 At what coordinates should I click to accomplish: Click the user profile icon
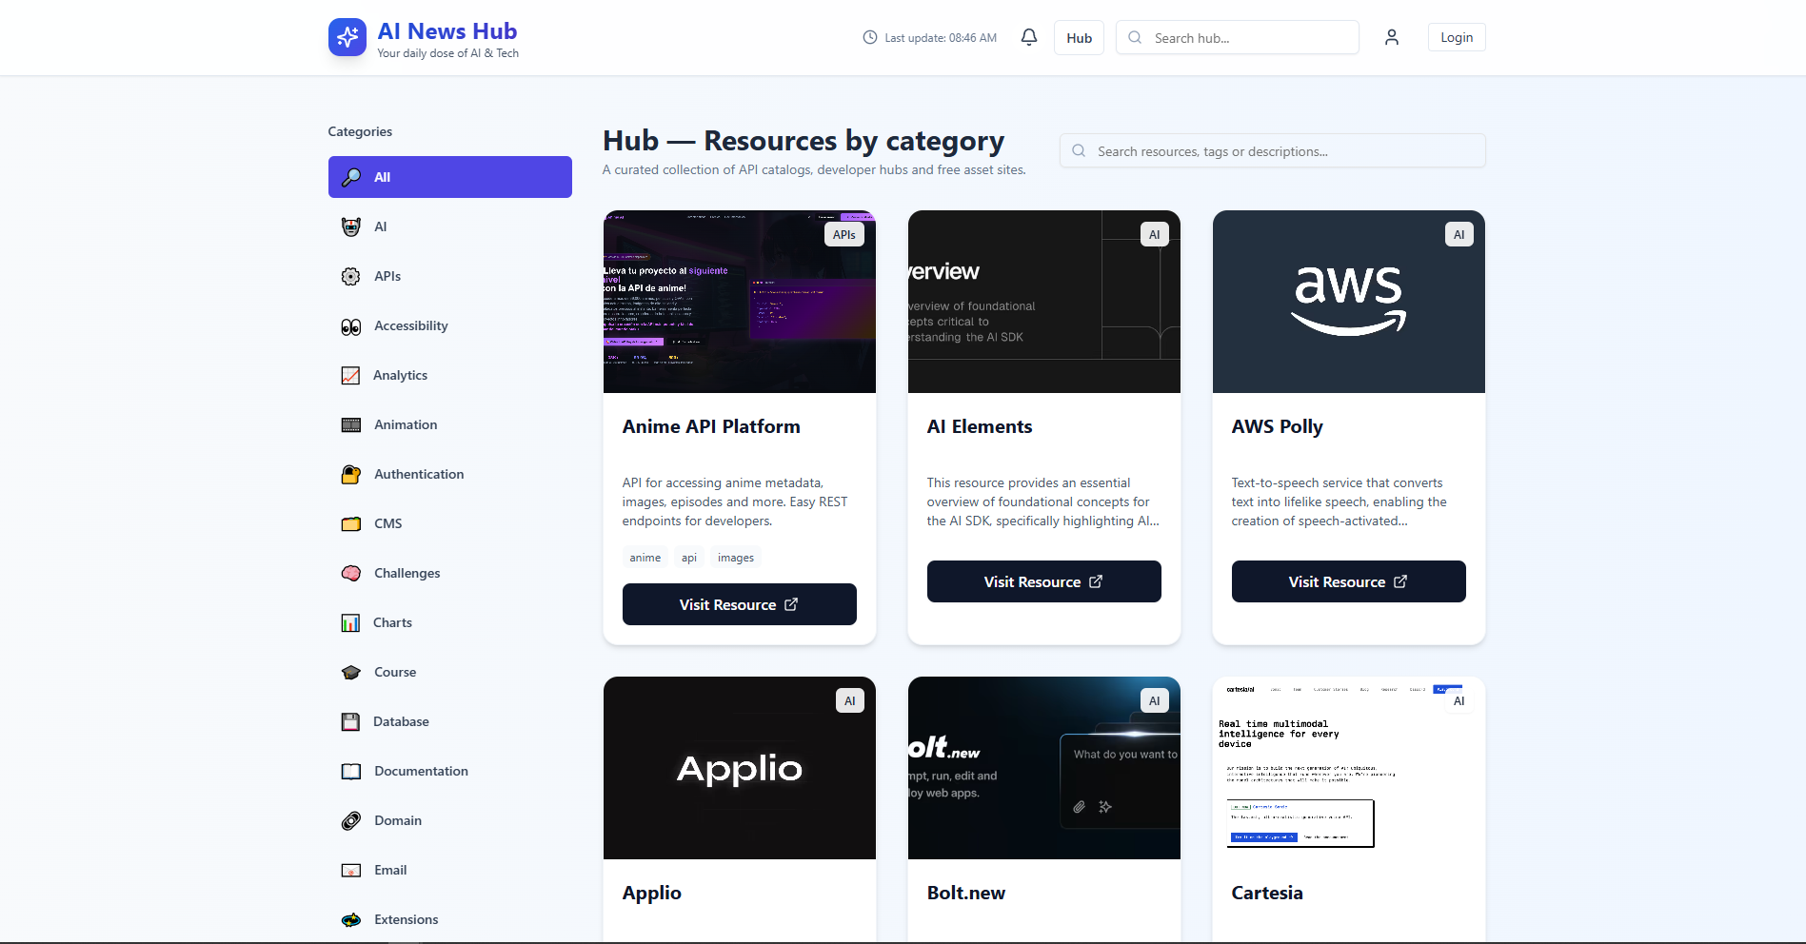[1391, 37]
